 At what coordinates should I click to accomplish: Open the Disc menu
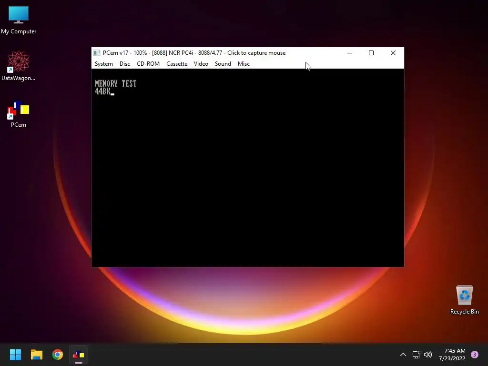[x=124, y=64]
